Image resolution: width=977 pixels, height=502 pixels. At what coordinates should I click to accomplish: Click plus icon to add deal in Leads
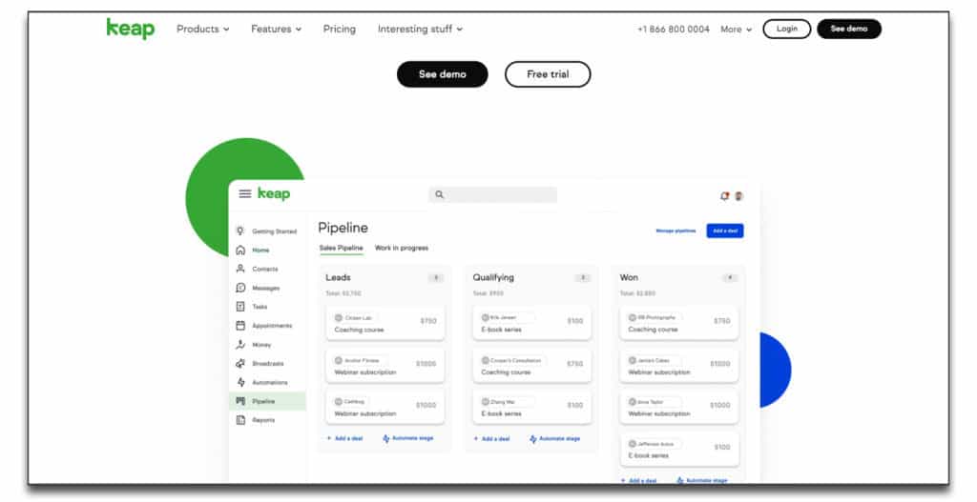pos(329,438)
